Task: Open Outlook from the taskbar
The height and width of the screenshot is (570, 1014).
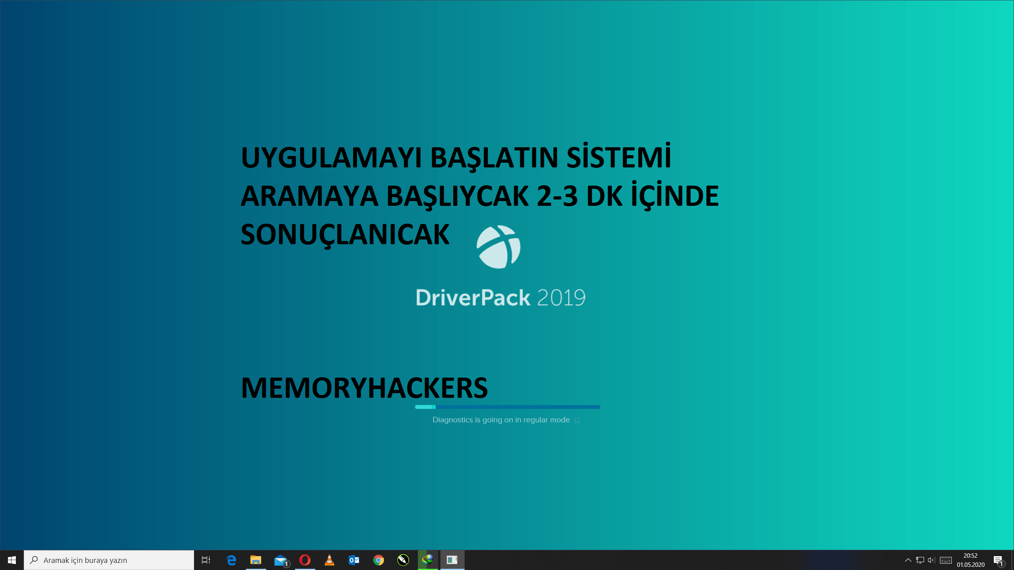Action: tap(354, 560)
